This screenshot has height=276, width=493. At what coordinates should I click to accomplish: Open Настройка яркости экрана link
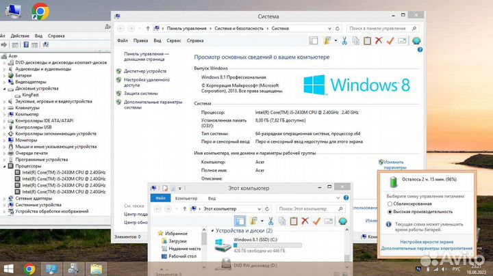tap(427, 242)
